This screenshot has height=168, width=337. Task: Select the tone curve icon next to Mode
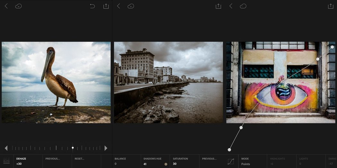tap(231, 161)
